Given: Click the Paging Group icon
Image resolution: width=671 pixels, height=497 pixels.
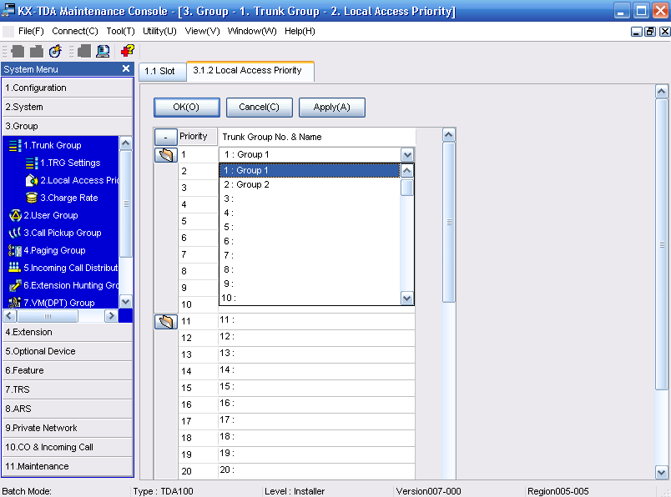Looking at the screenshot, I should pyautogui.click(x=15, y=251).
